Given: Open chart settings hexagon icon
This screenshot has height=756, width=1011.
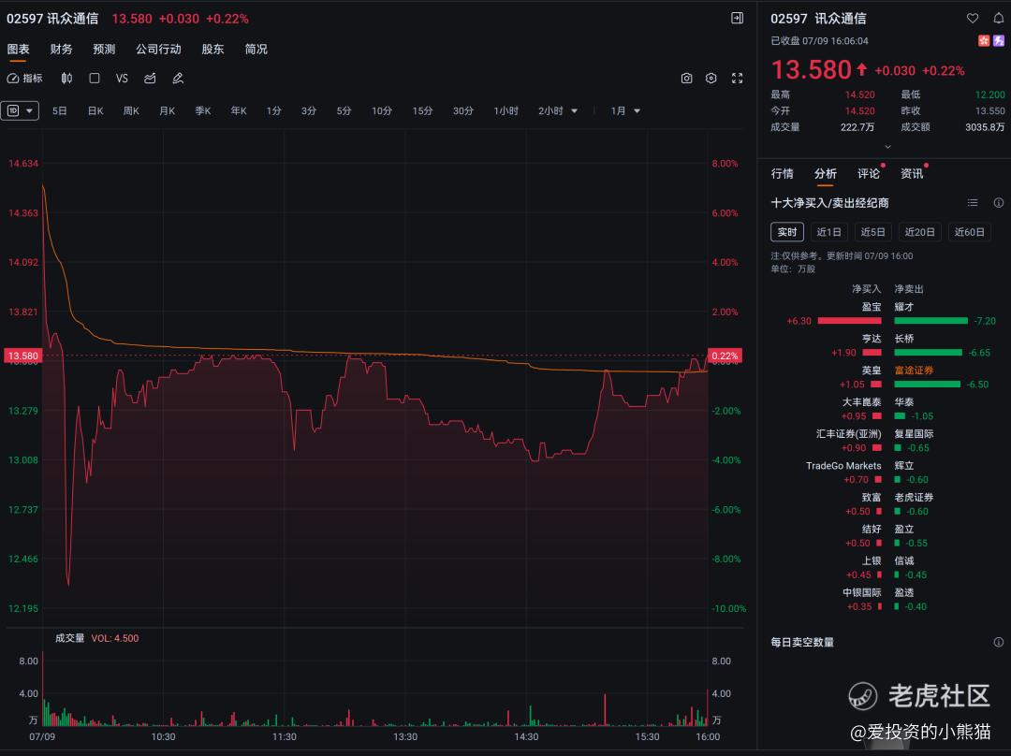Looking at the screenshot, I should point(711,79).
